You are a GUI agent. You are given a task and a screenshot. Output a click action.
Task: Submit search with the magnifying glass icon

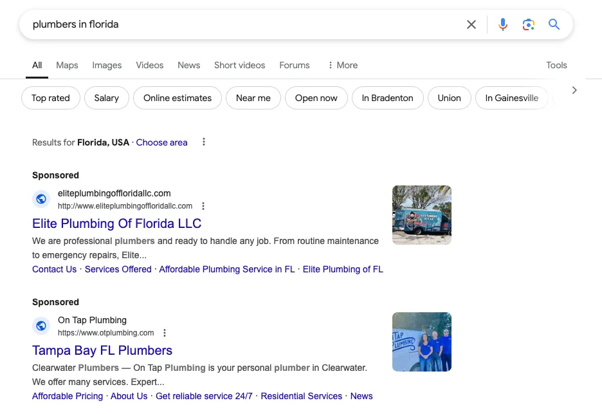coord(554,24)
